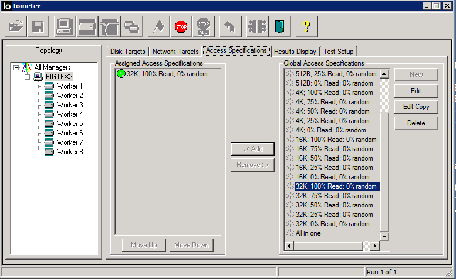Viewport: 456px width, 279px height.
Task: Click the Start Network Worker toolbar icon
Action: [109, 26]
